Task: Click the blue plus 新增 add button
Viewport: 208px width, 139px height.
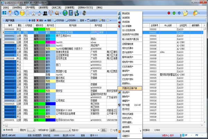Action: coord(32,21)
